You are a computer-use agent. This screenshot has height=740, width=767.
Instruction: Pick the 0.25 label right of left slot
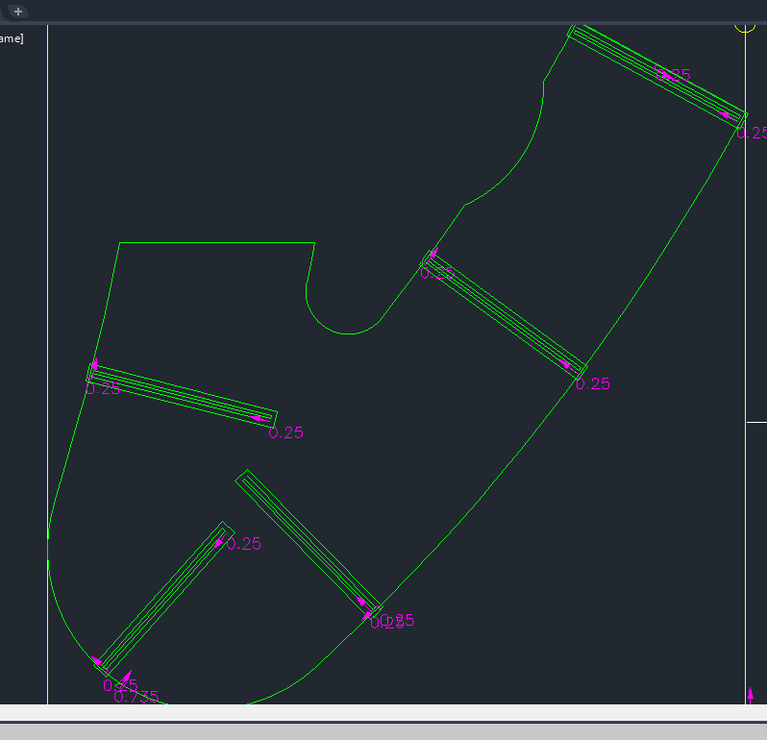pos(286,433)
